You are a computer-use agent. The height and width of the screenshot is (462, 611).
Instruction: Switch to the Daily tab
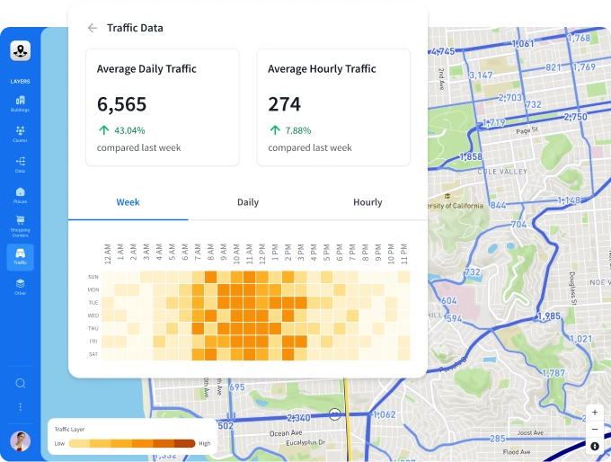[x=248, y=202]
